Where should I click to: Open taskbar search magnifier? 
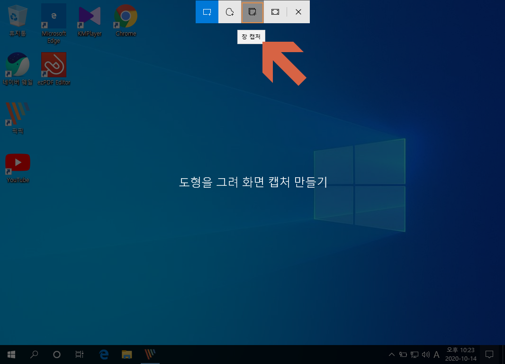click(34, 355)
